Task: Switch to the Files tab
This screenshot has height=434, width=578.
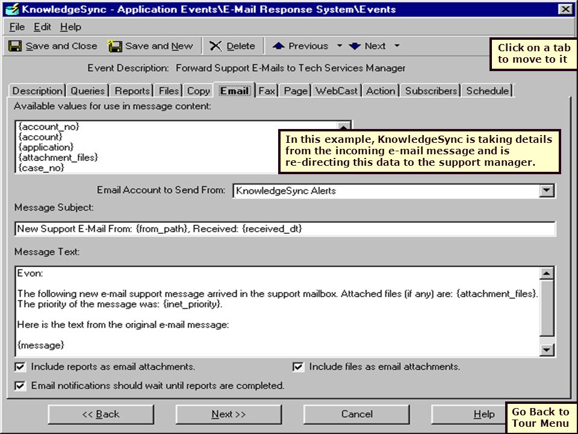Action: pyautogui.click(x=169, y=91)
